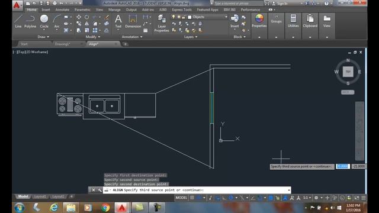Switch to the Layout1 tab

[40, 196]
